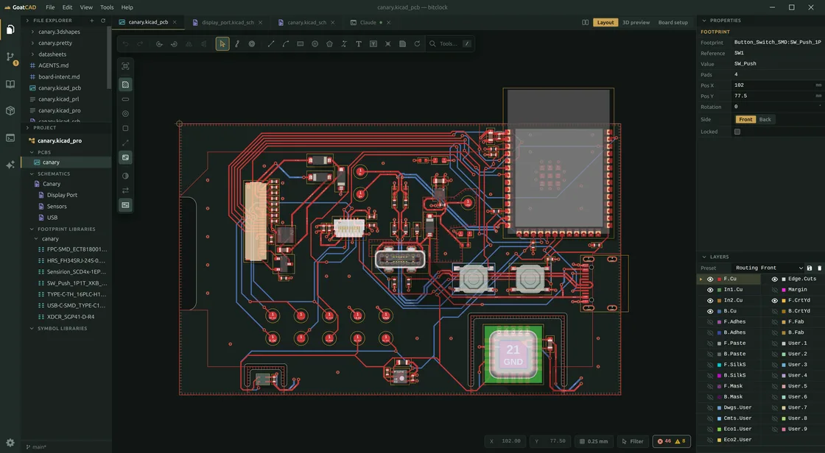Hide the Edge.Cuts layer
The height and width of the screenshot is (453, 825).
click(774, 279)
